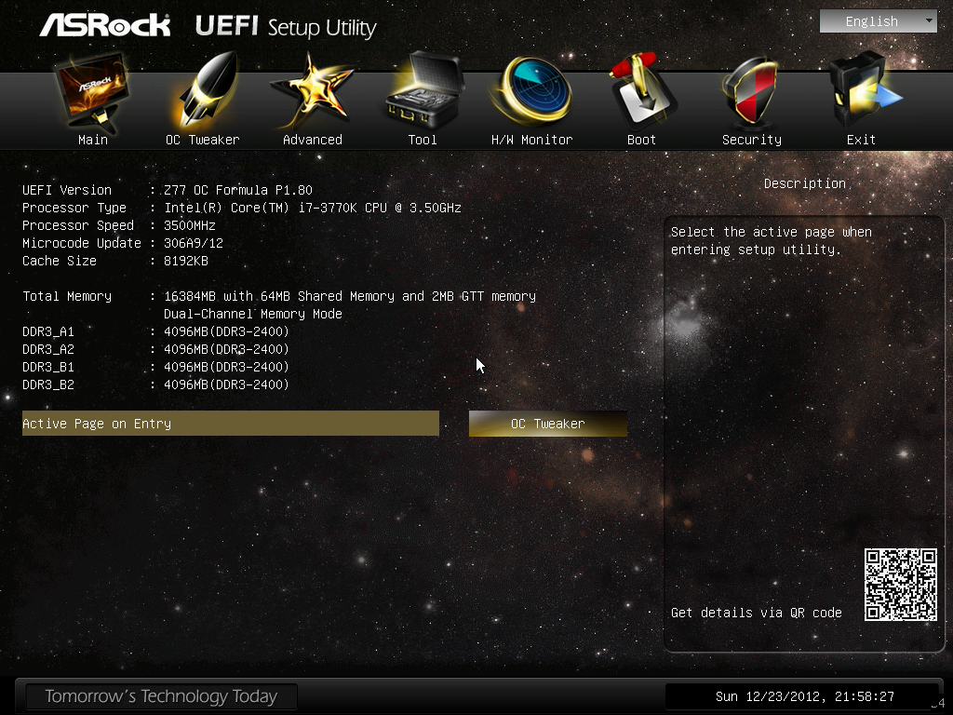Switch to the Main tab label

[93, 140]
